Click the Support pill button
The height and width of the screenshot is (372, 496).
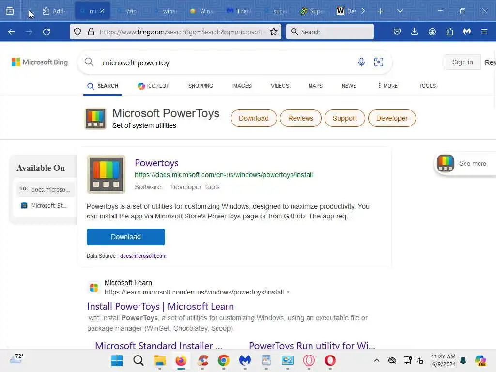(x=344, y=118)
